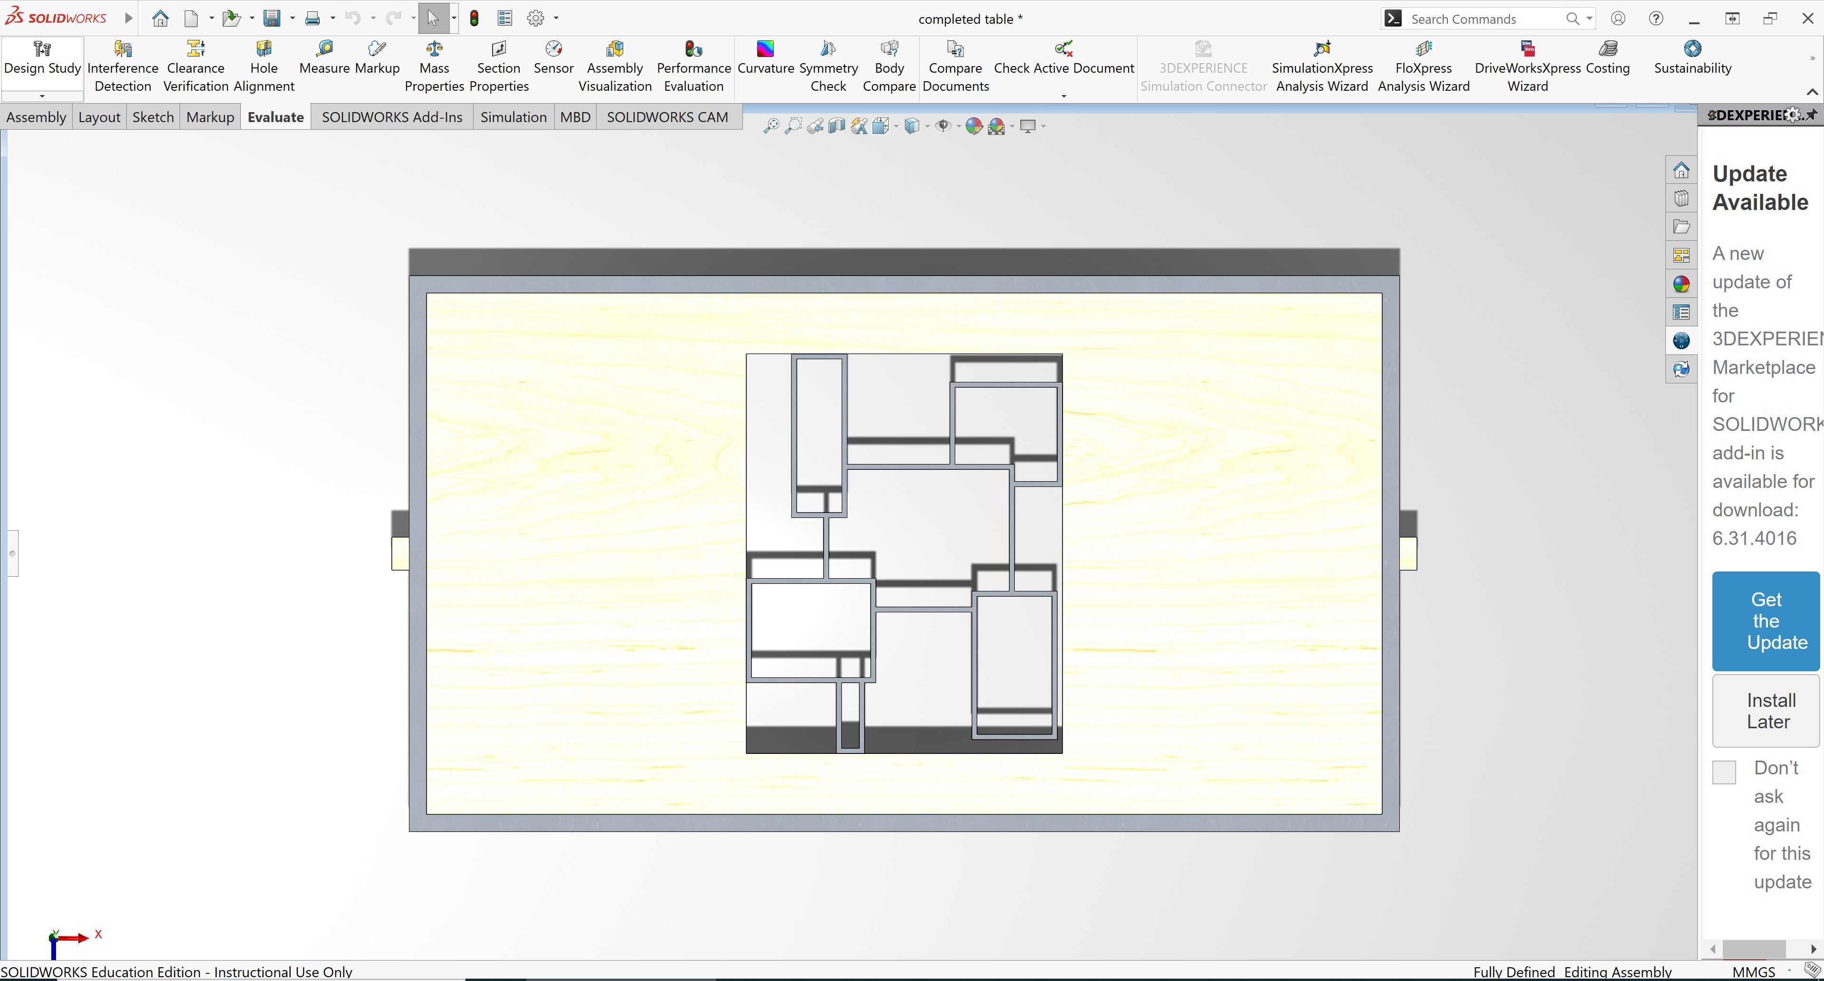Switch to the SOLIDWORKS Add-Ins tab
Image resolution: width=1824 pixels, height=981 pixels.
(392, 117)
